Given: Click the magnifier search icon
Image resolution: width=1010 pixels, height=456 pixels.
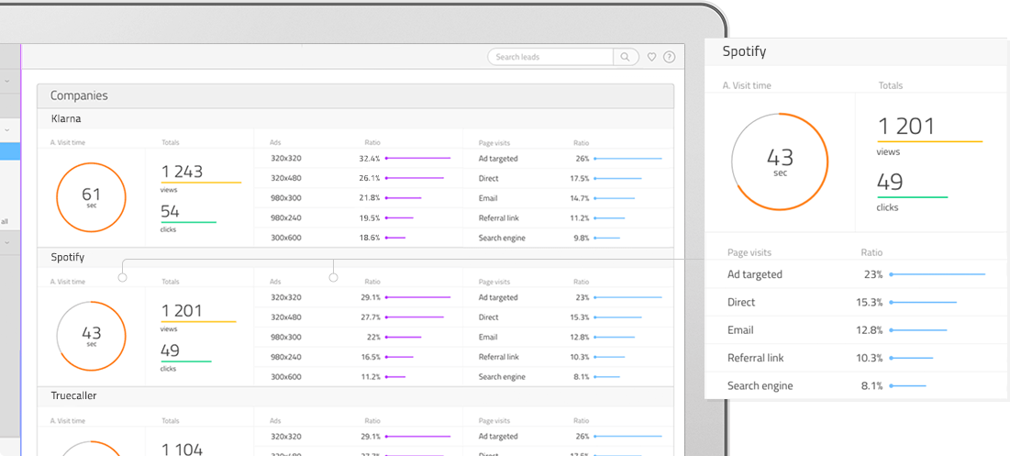Looking at the screenshot, I should tap(626, 57).
